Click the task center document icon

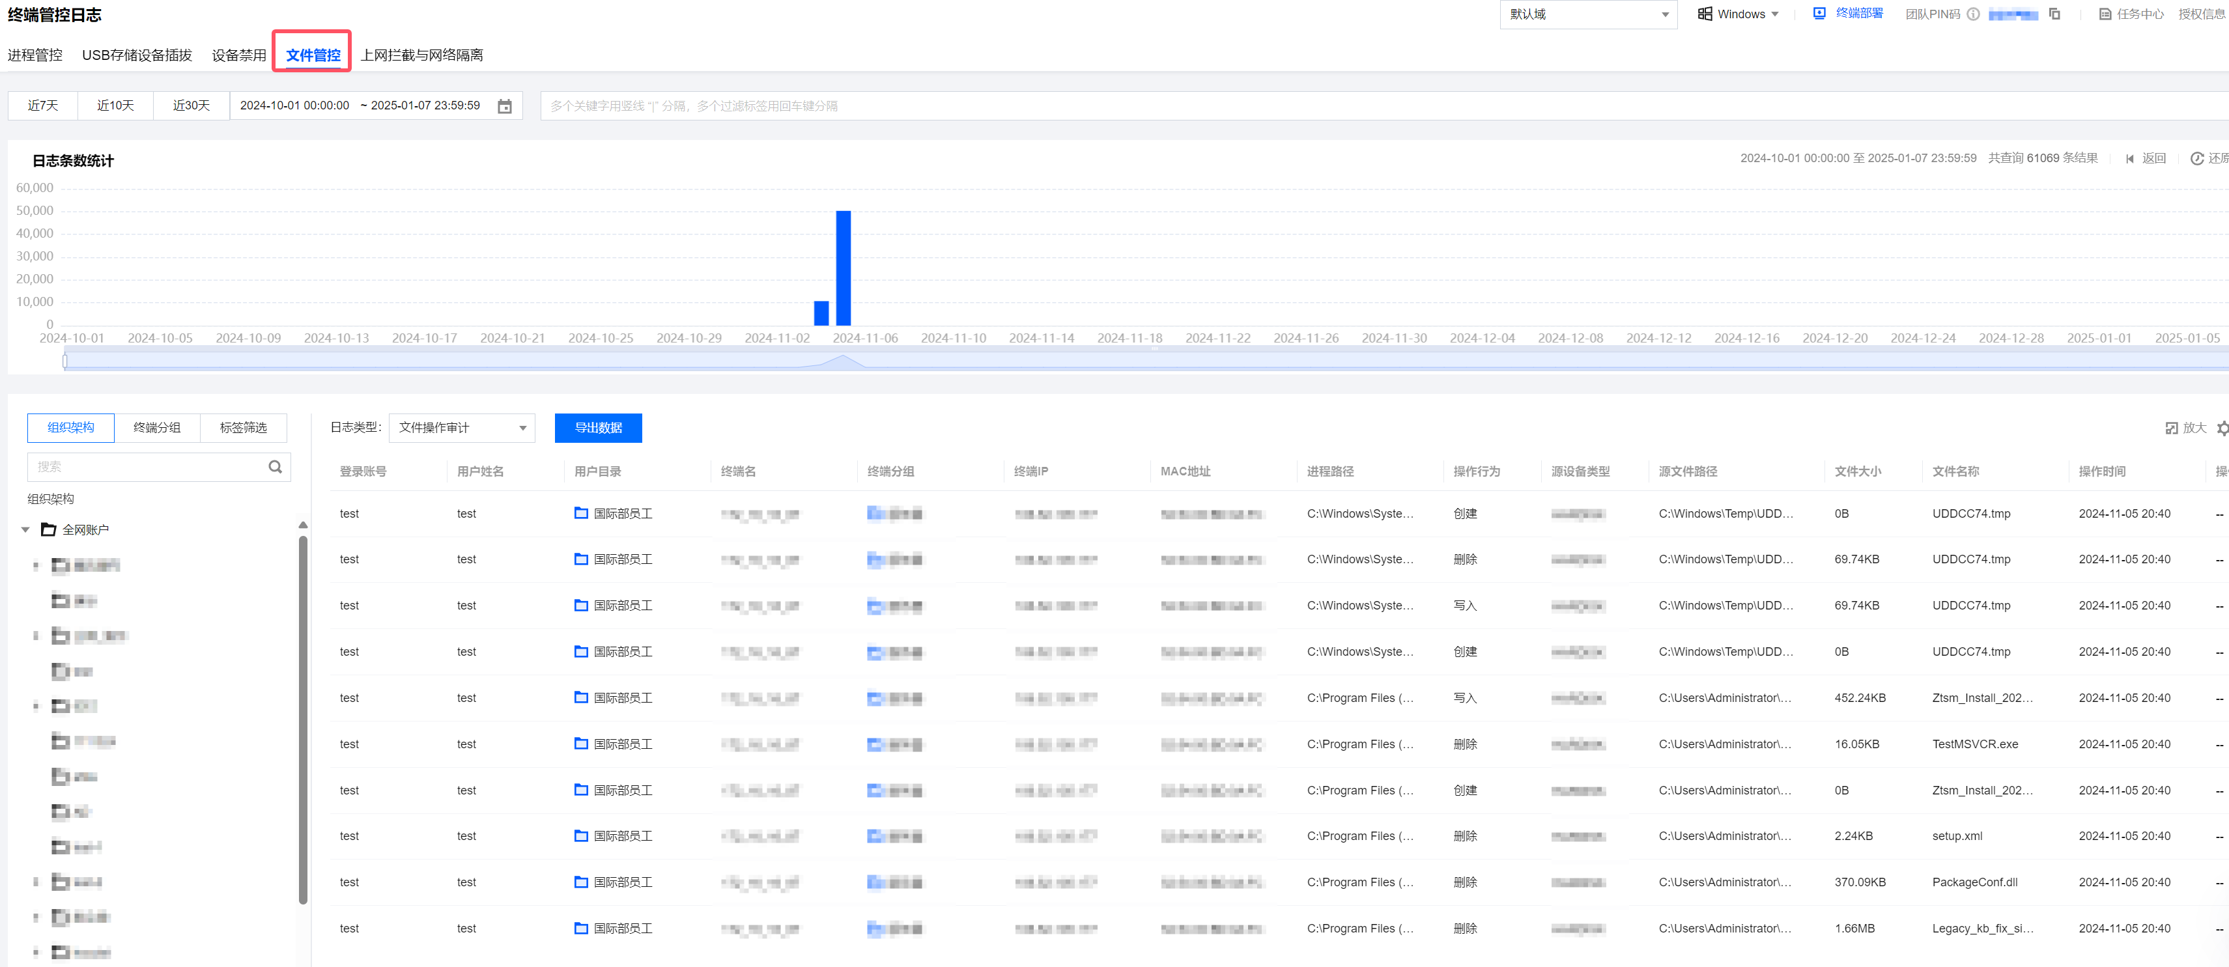[x=2105, y=14]
